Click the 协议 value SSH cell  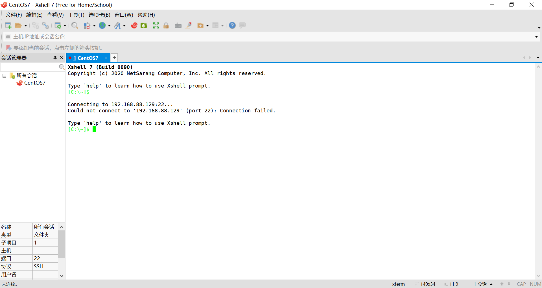coord(45,266)
